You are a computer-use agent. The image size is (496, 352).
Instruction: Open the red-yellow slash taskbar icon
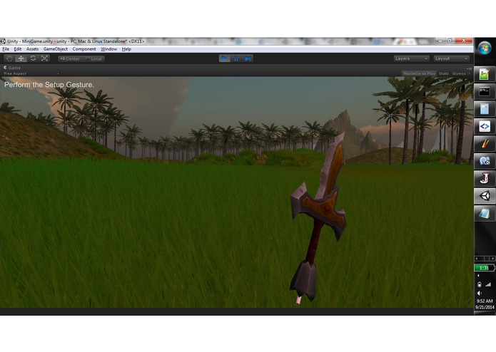tap(485, 144)
